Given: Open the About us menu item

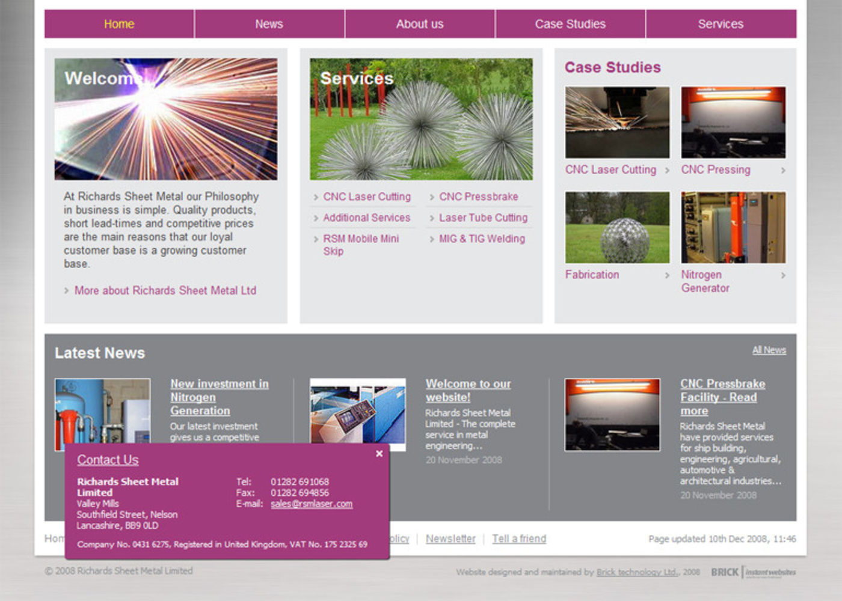Looking at the screenshot, I should click(x=419, y=24).
